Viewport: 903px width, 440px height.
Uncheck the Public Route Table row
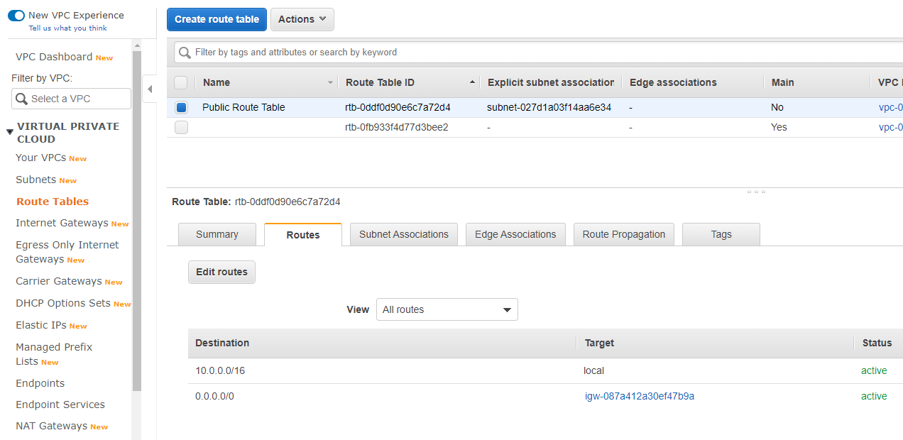pos(181,106)
